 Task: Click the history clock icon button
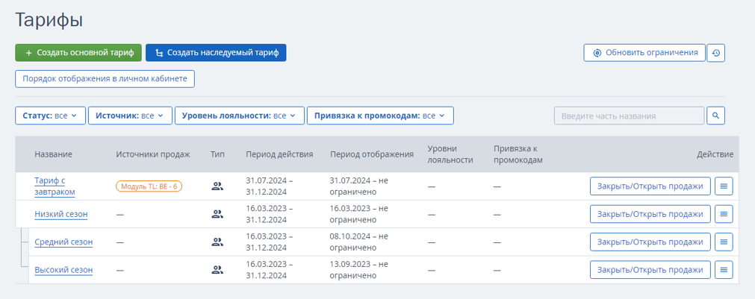coord(715,53)
